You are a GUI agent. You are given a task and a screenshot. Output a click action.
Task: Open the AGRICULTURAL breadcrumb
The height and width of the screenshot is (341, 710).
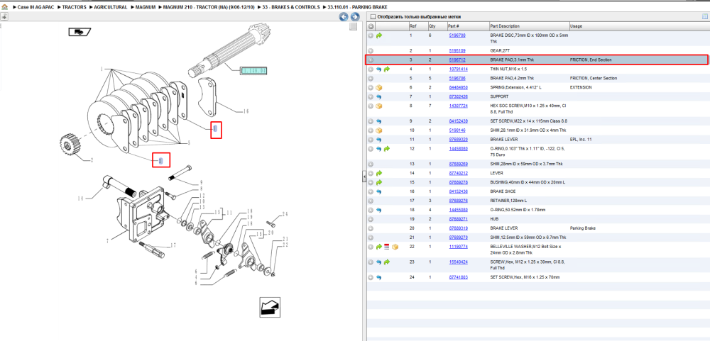111,8
